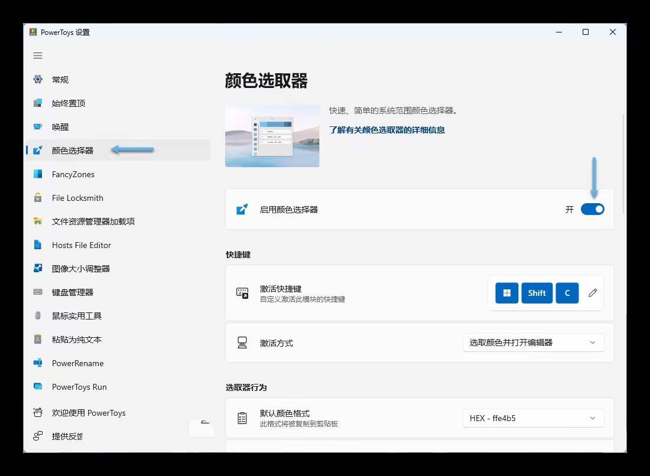650x476 pixels.
Task: Click the icon beside 启用颜色选择器
Action: [x=242, y=209]
